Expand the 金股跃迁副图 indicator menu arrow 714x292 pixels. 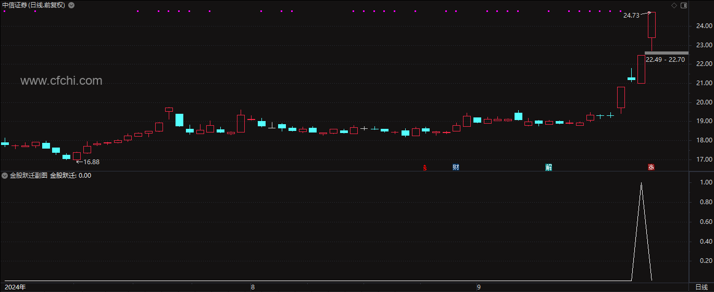coord(5,176)
